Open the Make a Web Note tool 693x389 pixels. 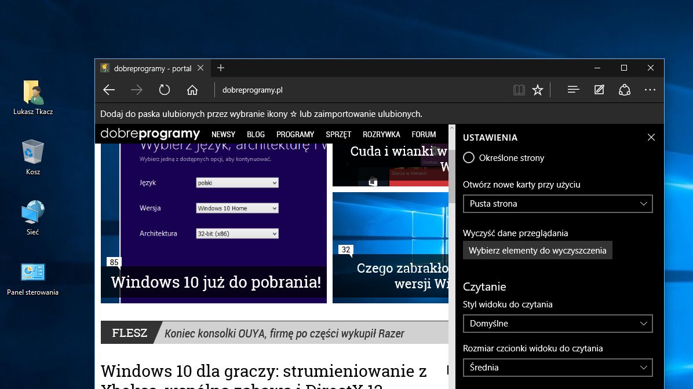pyautogui.click(x=599, y=90)
